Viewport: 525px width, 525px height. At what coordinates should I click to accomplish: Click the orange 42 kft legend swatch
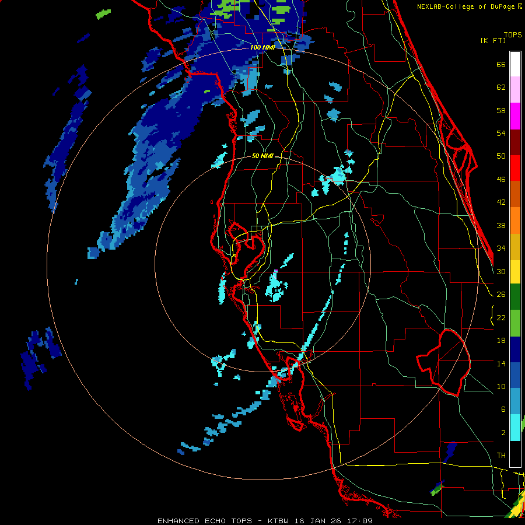(515, 220)
